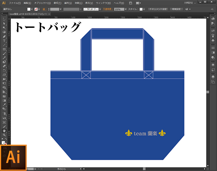Image resolution: width=217 pixels, height=171 pixels.
Task: Open the Stroke panel
Action: [213, 47]
